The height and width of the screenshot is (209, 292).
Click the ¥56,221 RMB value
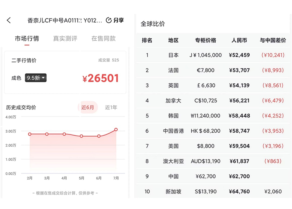click(x=239, y=101)
